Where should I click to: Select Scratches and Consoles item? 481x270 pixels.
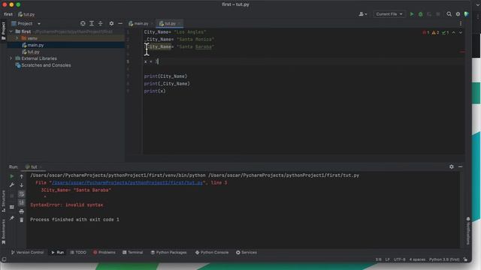click(43, 65)
